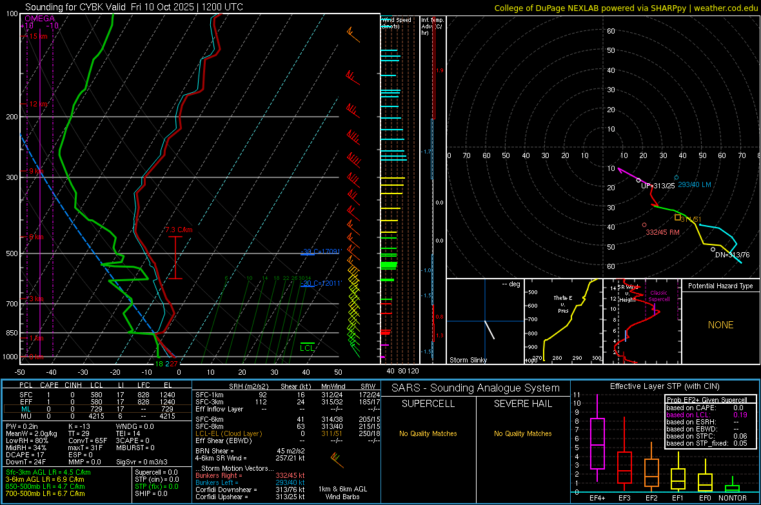Click the 'SEVERE HAIL' analogue column header
Screen dimensions: 761x505
tap(522, 404)
